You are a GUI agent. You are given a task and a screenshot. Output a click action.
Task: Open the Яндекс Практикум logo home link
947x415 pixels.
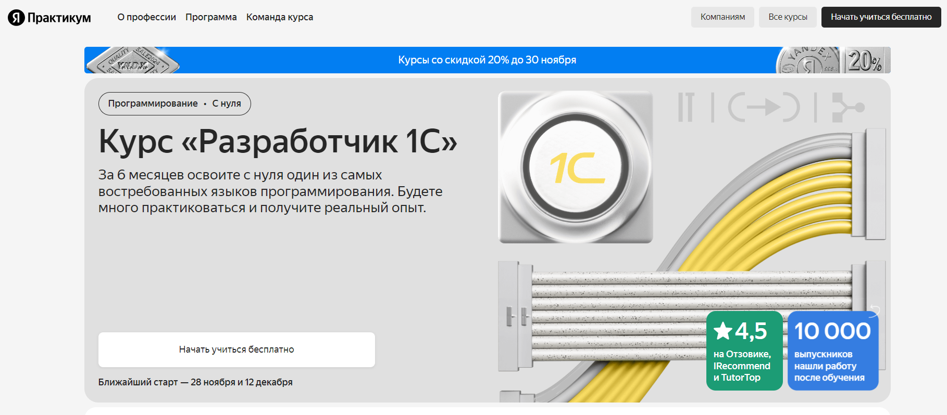tap(49, 18)
